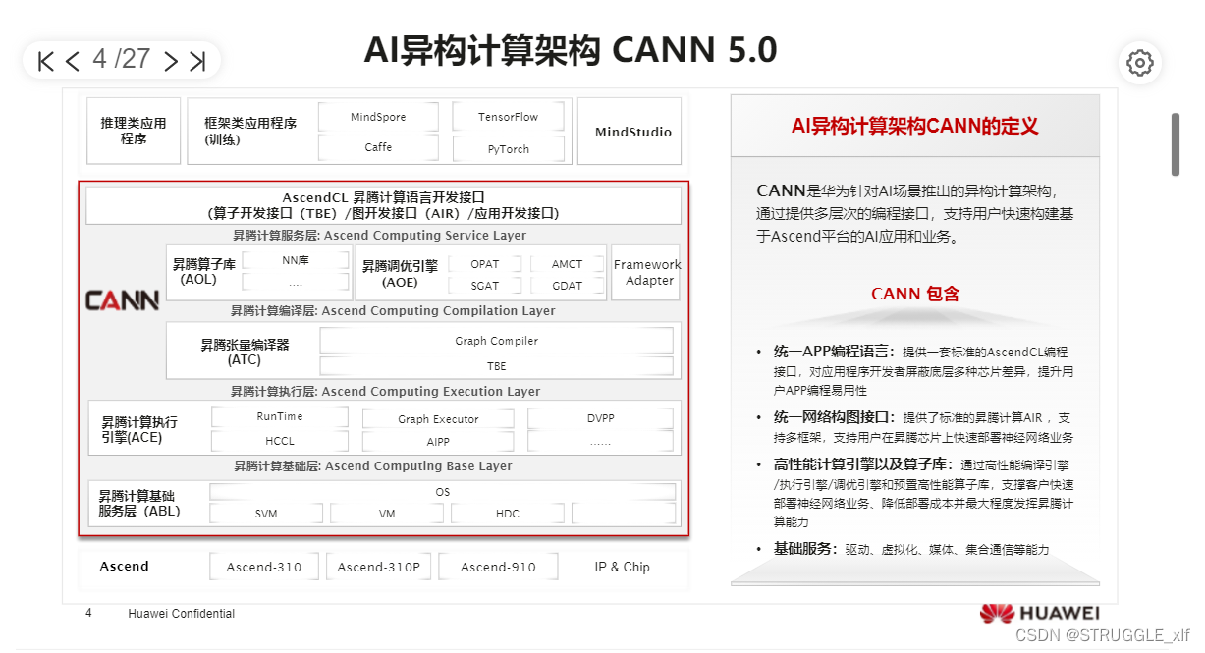Click the CANN logo in the diagram
1205x653 pixels.
[122, 300]
